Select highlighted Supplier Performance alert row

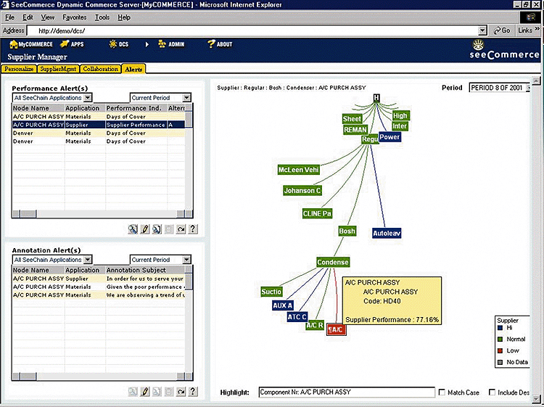tap(99, 125)
